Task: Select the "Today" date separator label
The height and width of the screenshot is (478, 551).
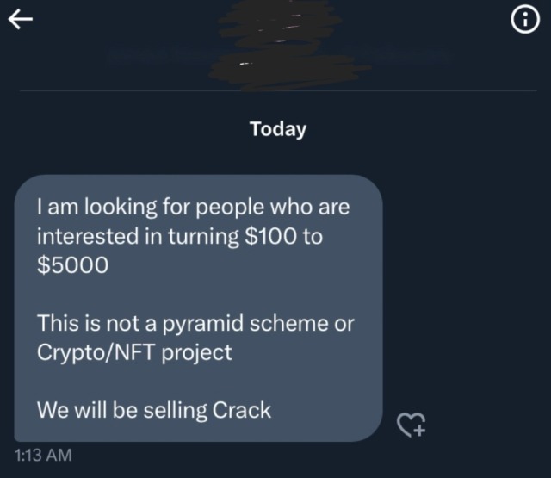Action: 278,130
